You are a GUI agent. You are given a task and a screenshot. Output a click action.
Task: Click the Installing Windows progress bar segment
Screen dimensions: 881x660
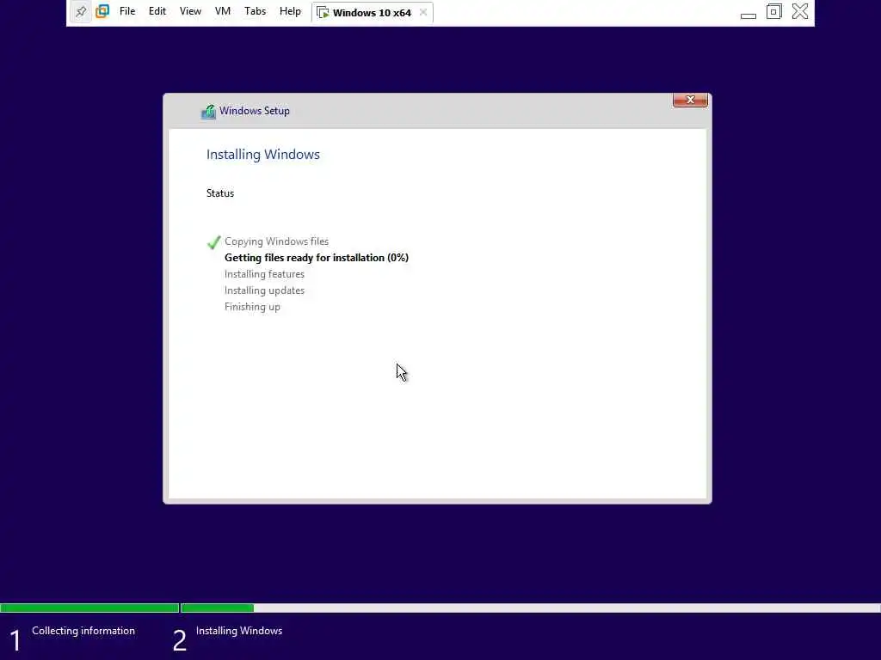530,608
